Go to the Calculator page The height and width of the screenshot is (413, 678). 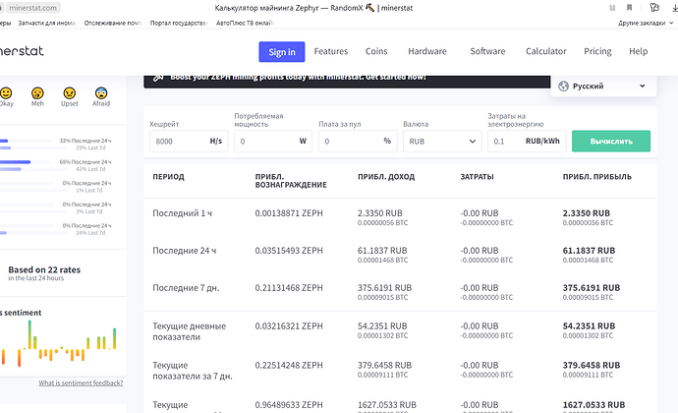tap(545, 51)
